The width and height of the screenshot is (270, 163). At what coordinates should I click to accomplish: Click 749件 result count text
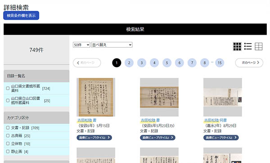(x=36, y=50)
